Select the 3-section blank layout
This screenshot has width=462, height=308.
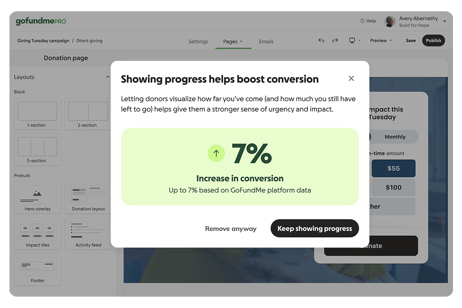click(x=37, y=150)
